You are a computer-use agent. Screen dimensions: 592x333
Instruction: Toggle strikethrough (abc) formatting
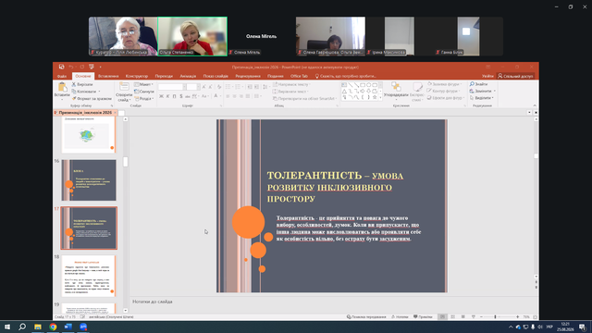click(x=187, y=96)
